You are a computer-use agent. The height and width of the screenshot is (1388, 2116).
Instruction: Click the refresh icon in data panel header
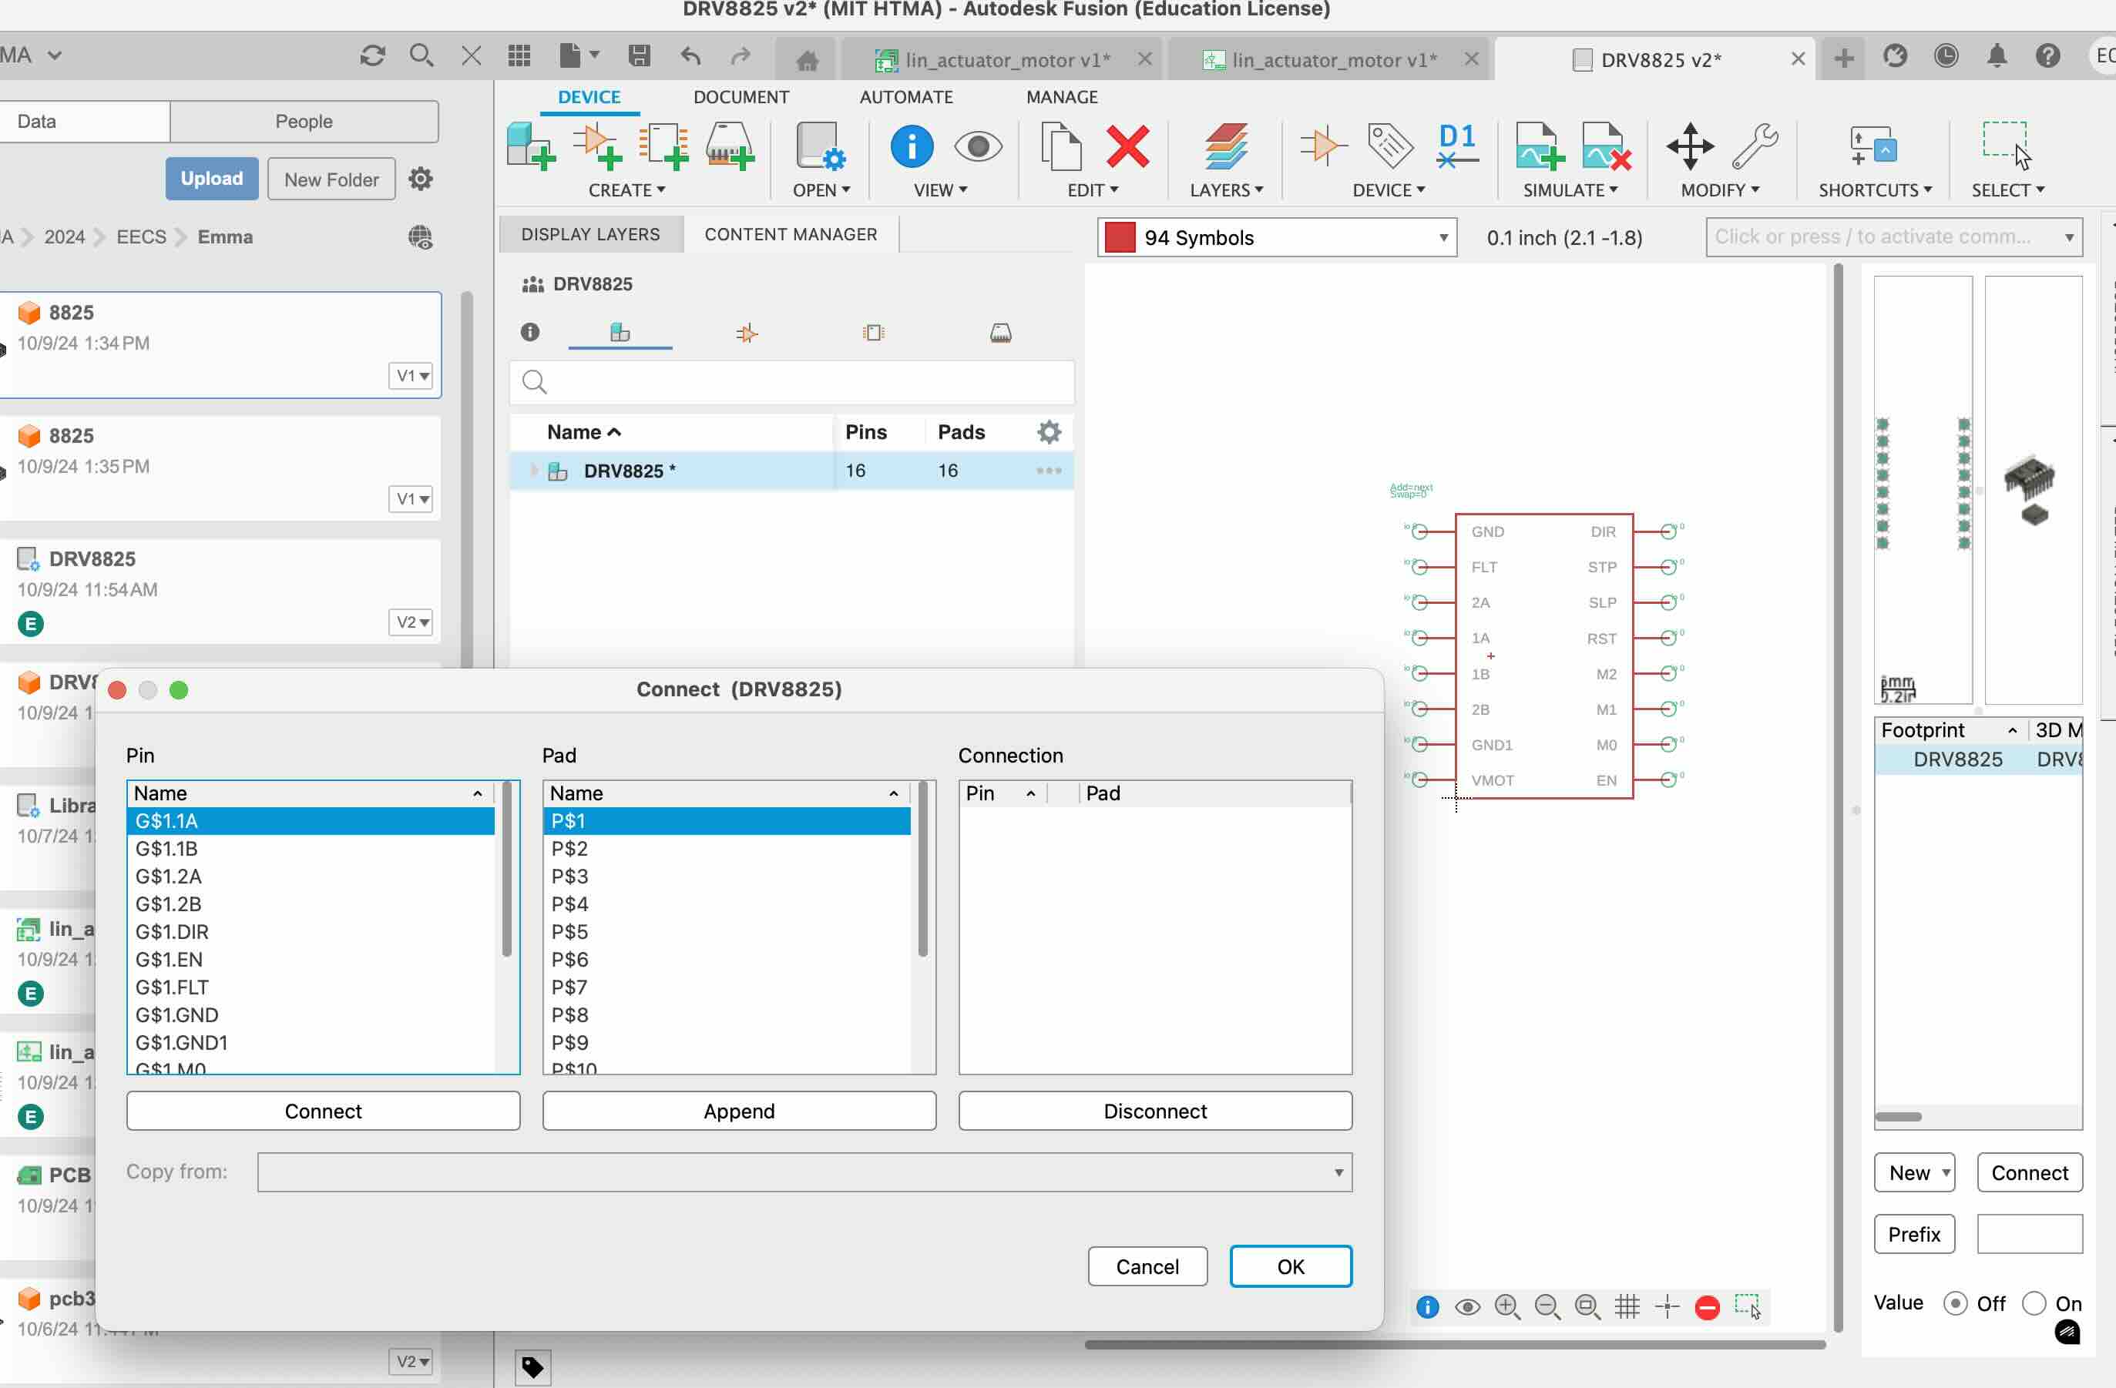pyautogui.click(x=372, y=56)
